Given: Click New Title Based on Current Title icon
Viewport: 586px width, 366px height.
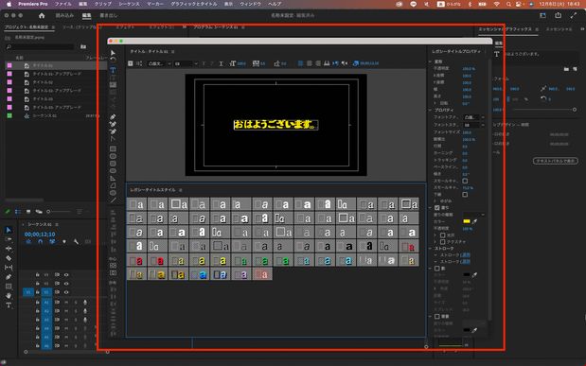Looking at the screenshot, I should 131,63.
